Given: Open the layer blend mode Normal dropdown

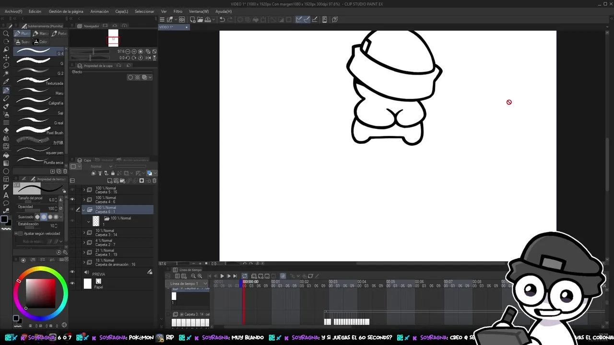Looking at the screenshot, I should [100, 166].
